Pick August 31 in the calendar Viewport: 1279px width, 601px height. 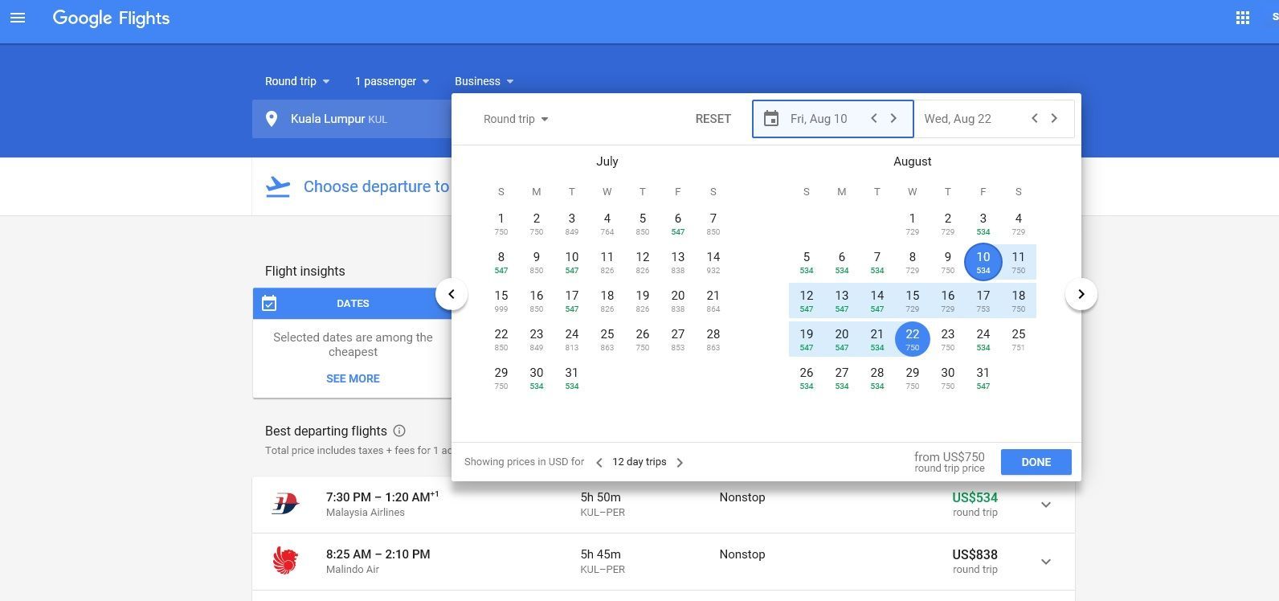(x=983, y=378)
